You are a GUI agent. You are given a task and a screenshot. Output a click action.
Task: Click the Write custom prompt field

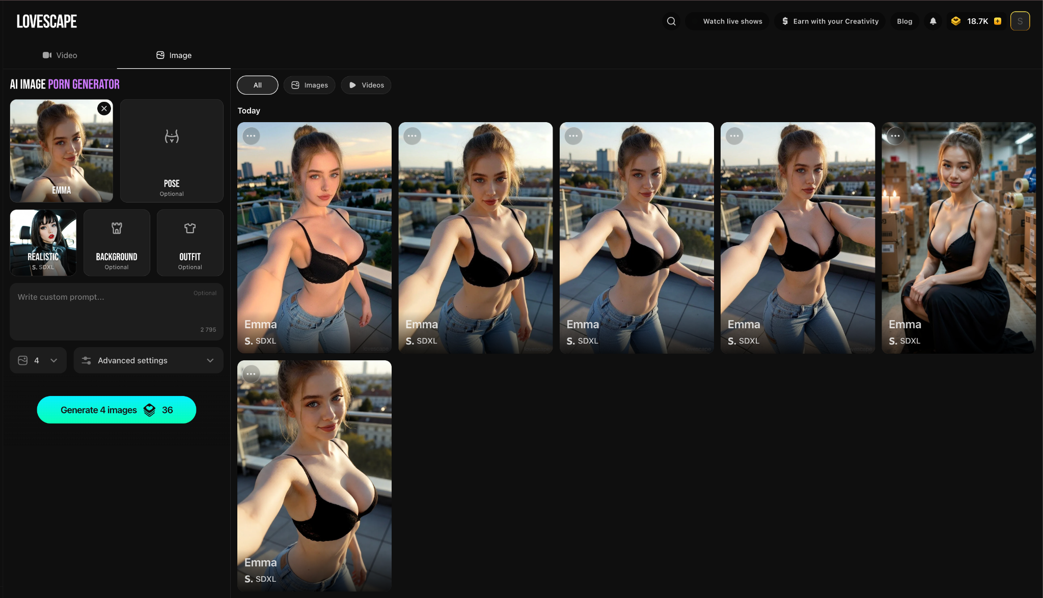[117, 311]
